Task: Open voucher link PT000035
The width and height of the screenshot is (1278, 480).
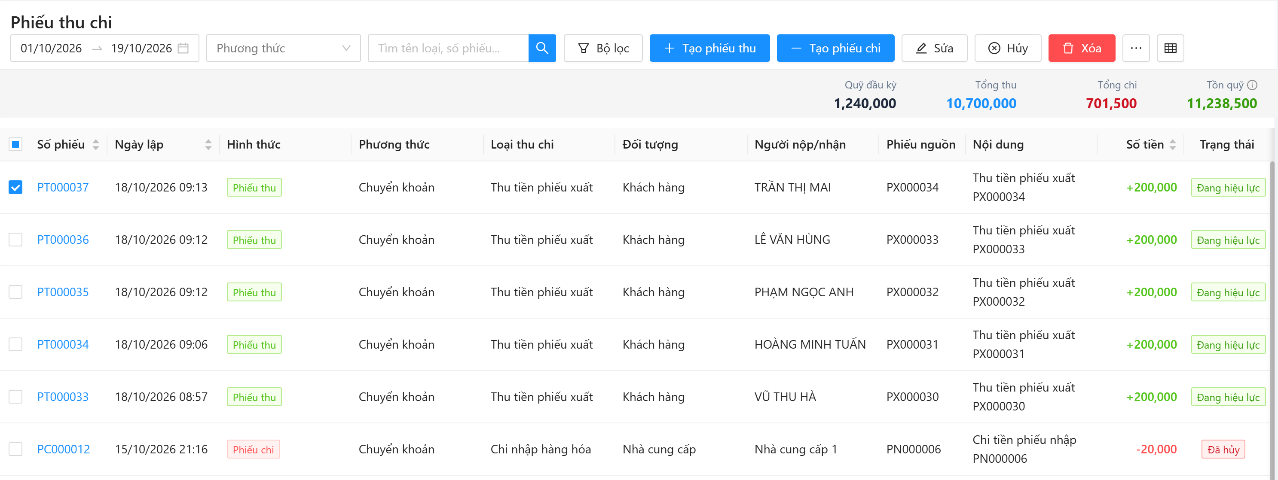Action: [x=63, y=292]
